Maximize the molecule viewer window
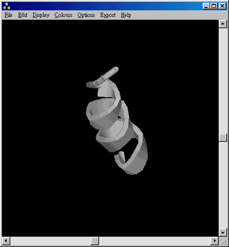229x247 pixels. pyautogui.click(x=214, y=6)
